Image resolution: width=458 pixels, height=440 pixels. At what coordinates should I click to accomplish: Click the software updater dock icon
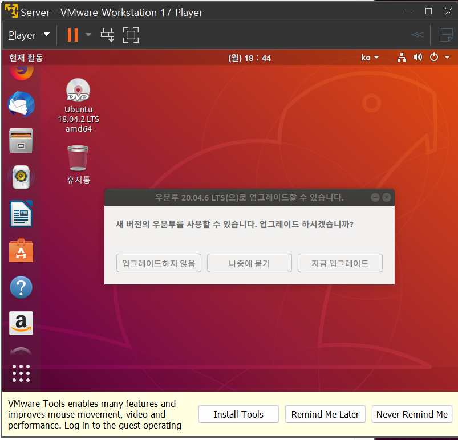[21, 351]
